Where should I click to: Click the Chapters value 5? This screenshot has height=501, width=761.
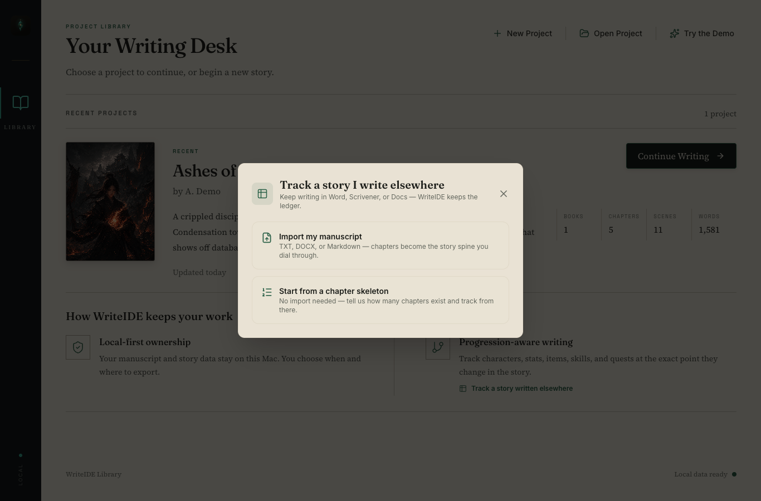pos(611,230)
